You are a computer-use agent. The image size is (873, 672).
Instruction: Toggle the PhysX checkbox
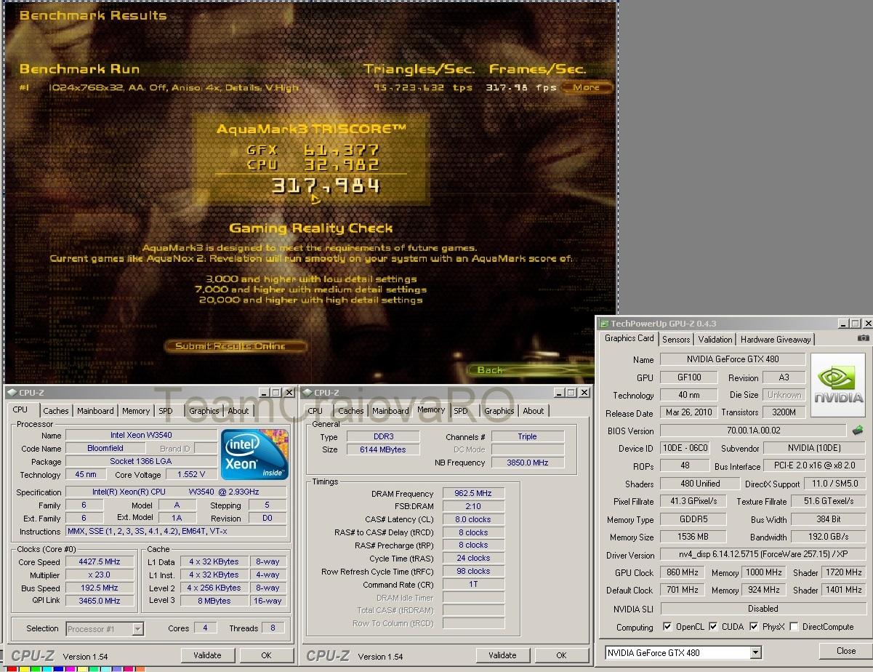point(754,626)
